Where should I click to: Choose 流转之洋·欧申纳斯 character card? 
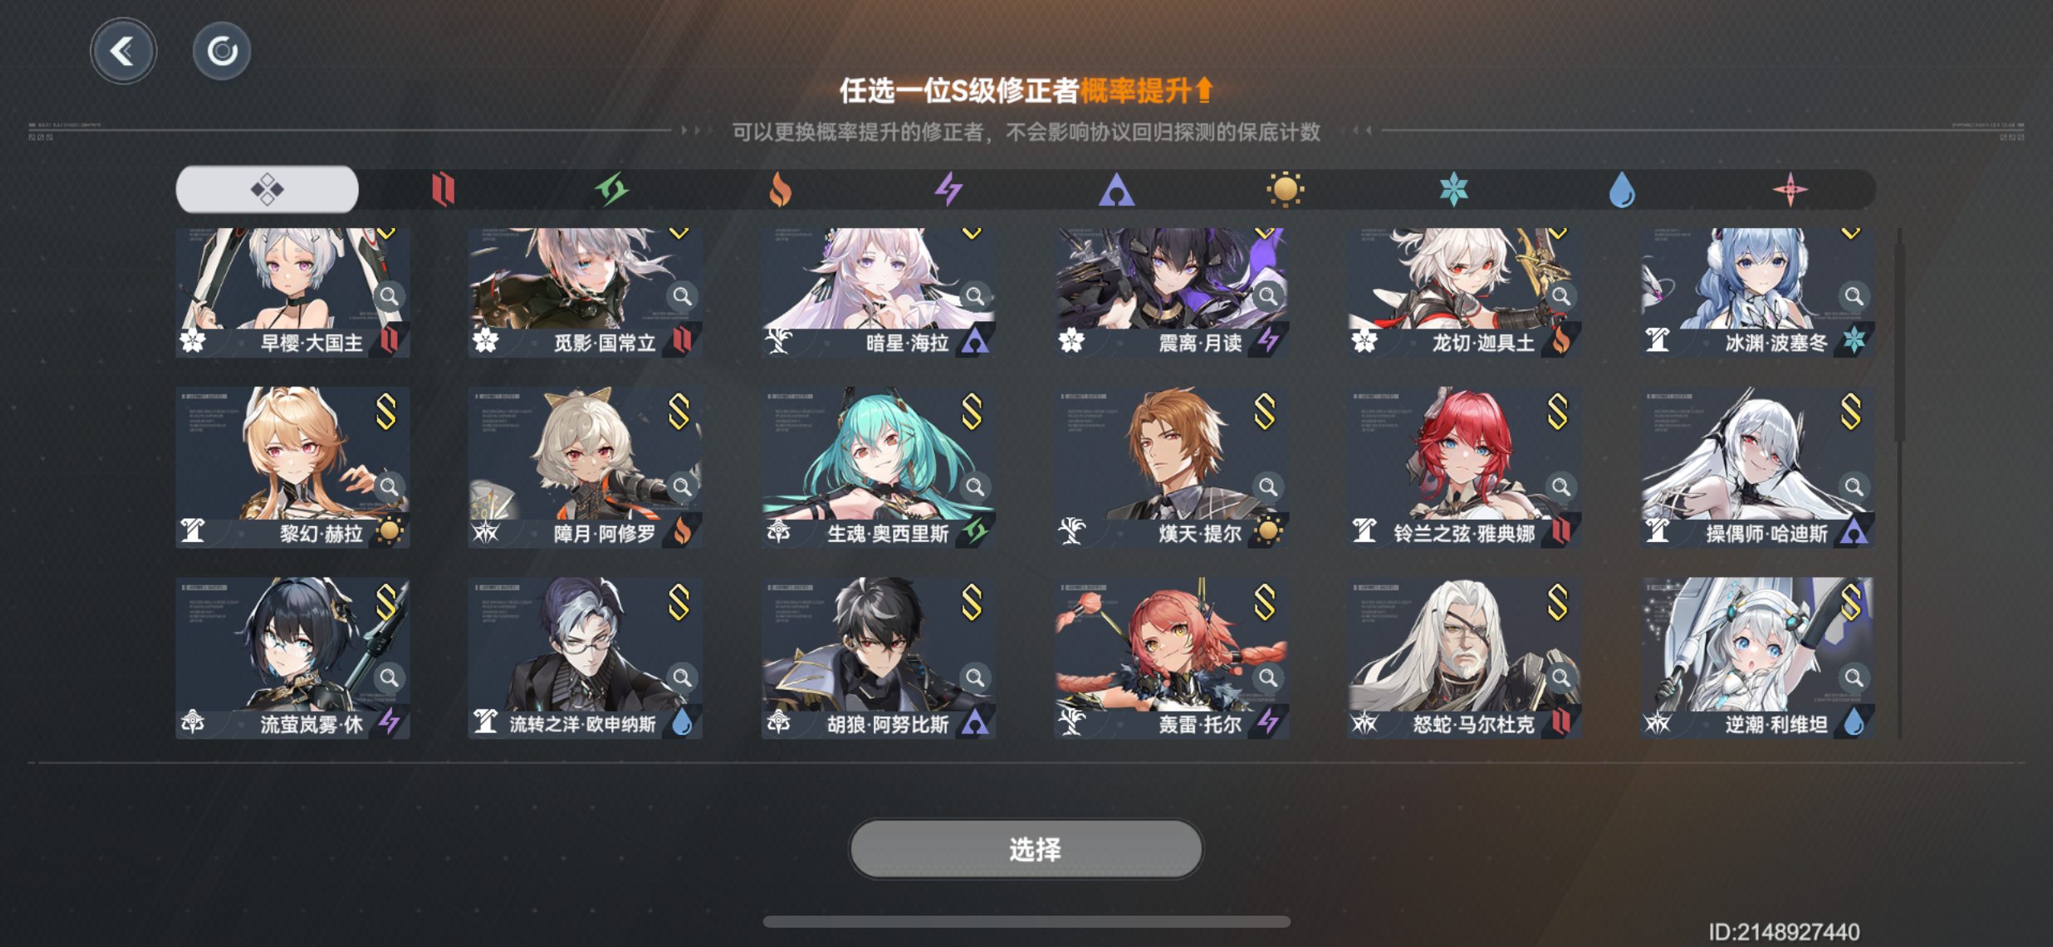(x=586, y=658)
